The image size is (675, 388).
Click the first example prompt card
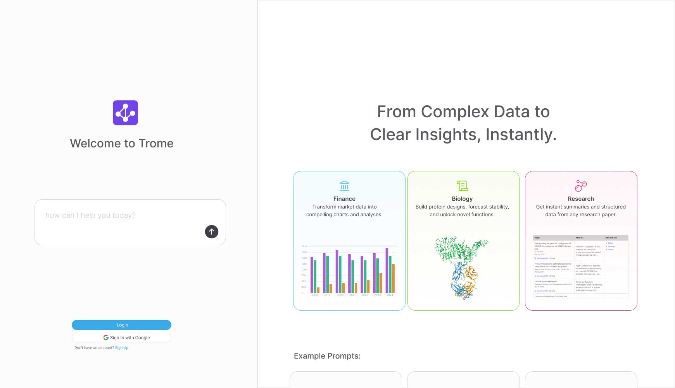[x=346, y=379]
